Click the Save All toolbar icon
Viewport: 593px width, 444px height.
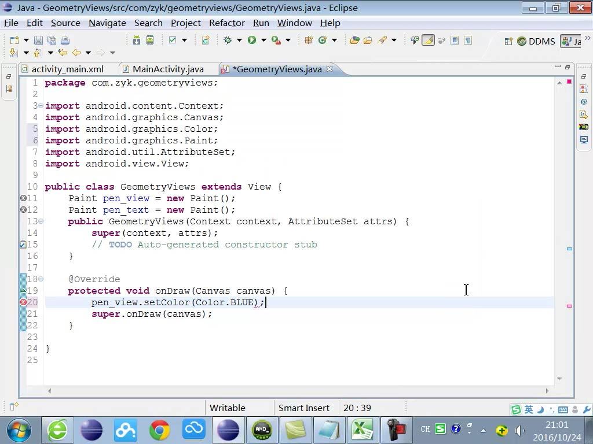[52, 40]
